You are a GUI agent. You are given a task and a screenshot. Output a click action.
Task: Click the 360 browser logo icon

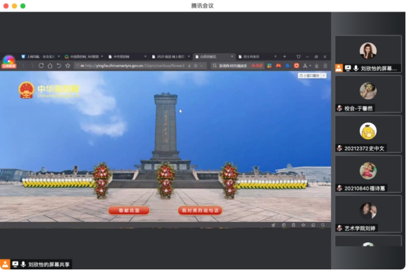click(x=9, y=61)
